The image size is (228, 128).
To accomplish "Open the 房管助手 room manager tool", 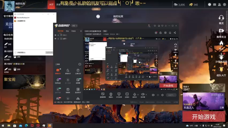I will 68,71.
